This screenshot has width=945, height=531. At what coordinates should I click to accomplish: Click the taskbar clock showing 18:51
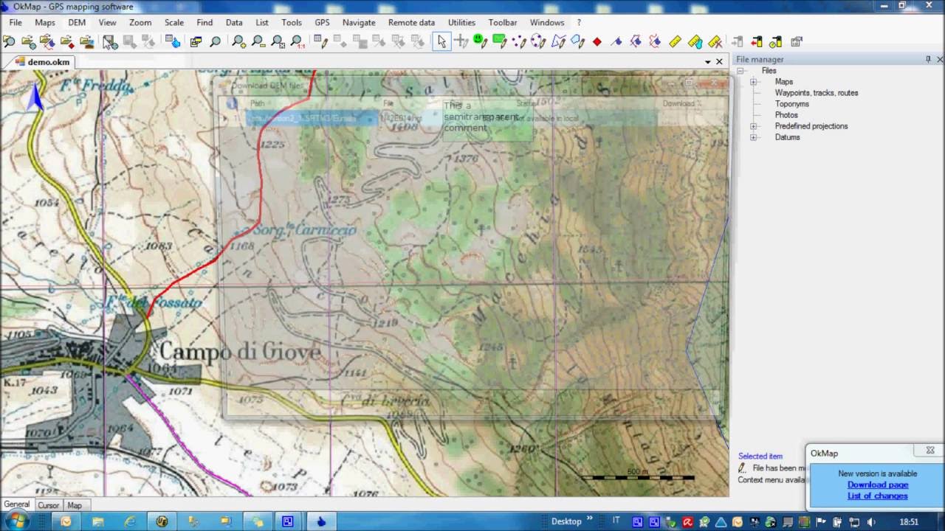click(909, 521)
